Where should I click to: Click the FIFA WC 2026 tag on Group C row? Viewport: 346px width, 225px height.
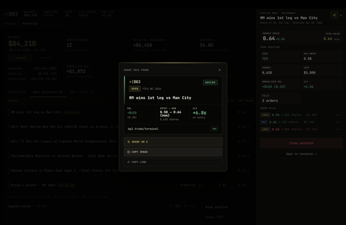[67, 185]
